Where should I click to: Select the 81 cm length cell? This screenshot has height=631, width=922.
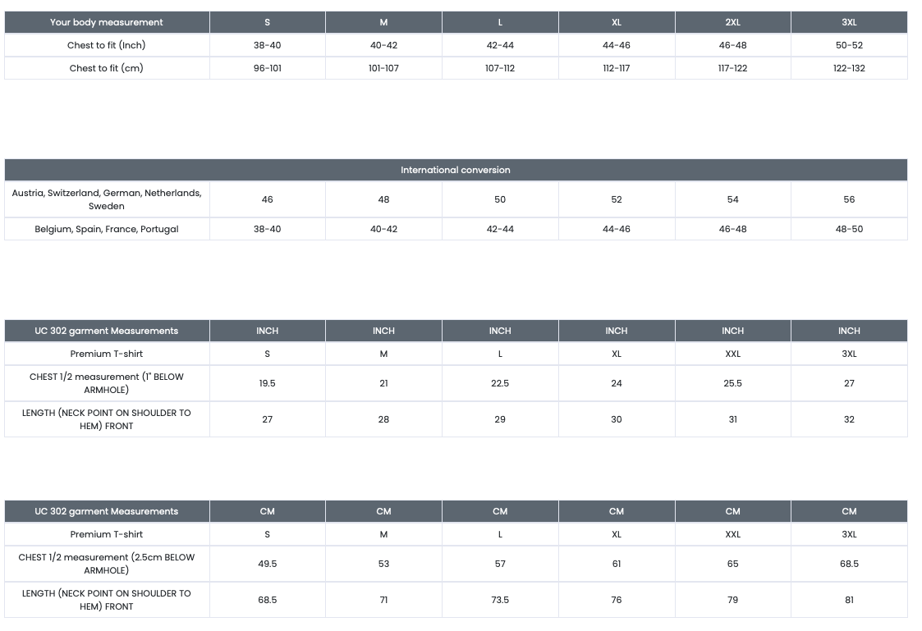(x=849, y=600)
